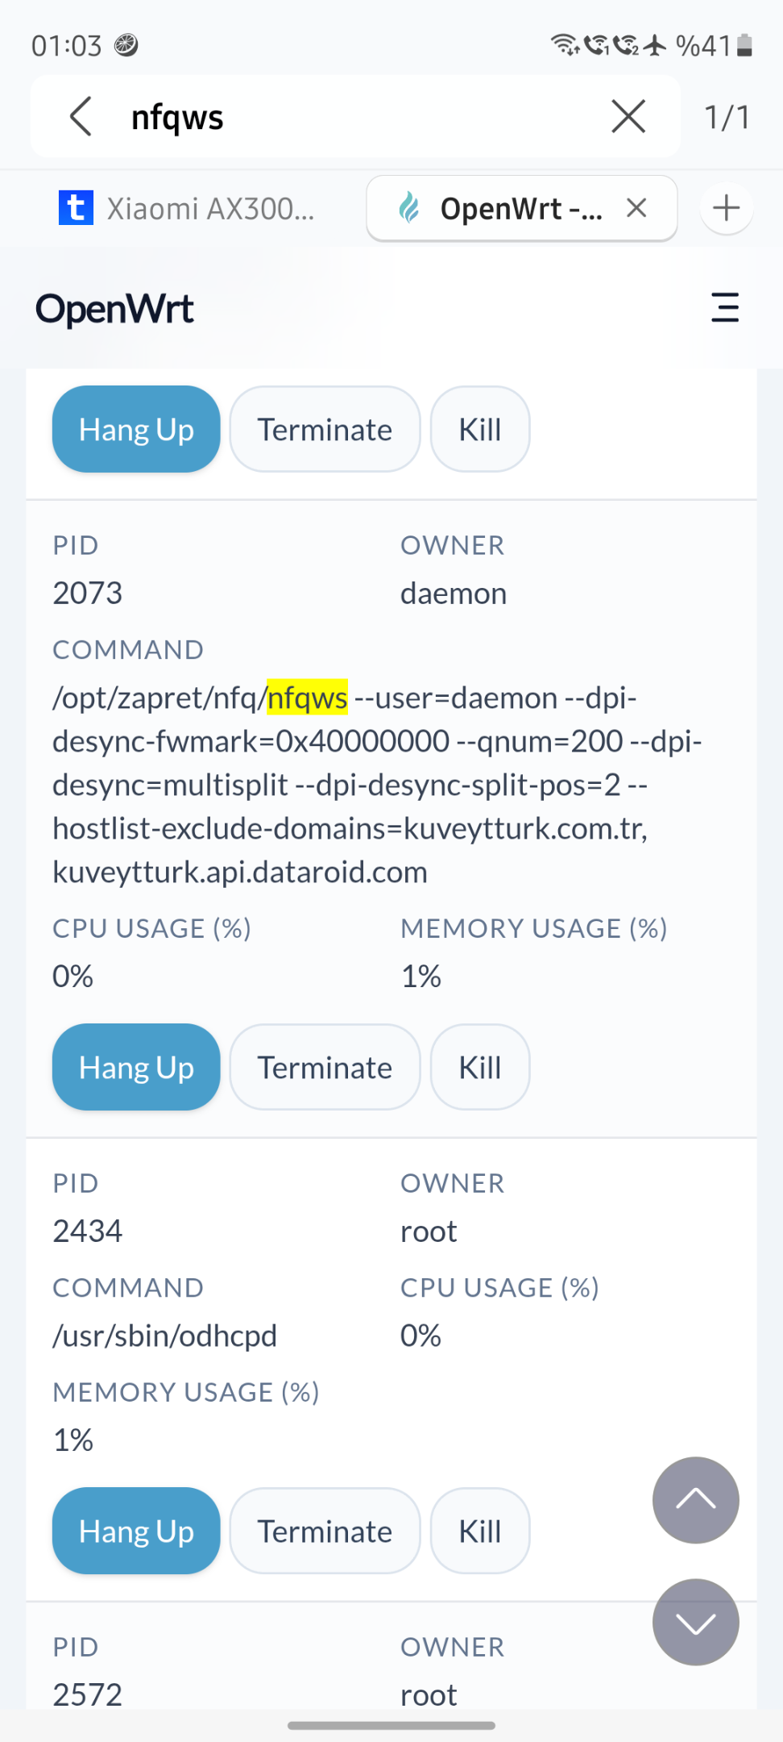
Task: Hang Up the odhcpd process 2434
Action: pos(136,1531)
